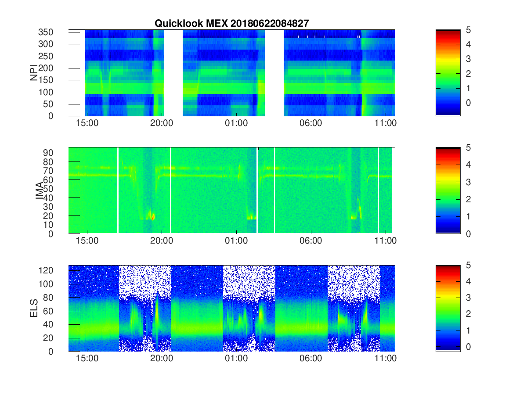527x395 pixels.
Task: Click 06:00 time label under NPI panel
Action: click(311, 123)
